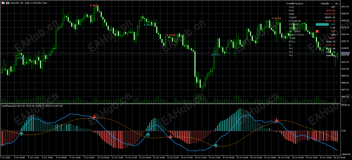Click the 4211.70 price scale label
This screenshot has width=352, height=160.
click(x=346, y=7)
